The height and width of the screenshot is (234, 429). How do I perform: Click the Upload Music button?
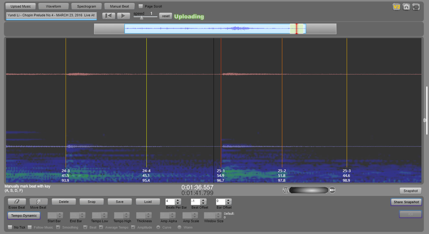tap(21, 6)
